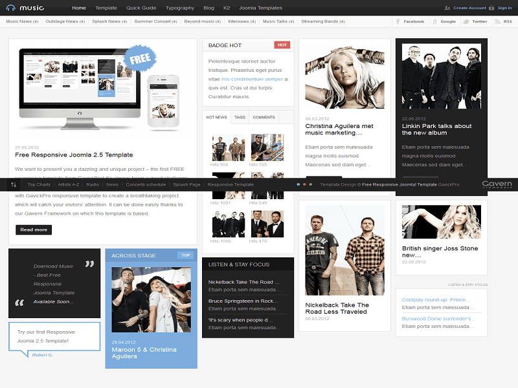Image resolution: width=518 pixels, height=388 pixels.
Task: Click the Twitter bird icon
Action: coord(466,21)
